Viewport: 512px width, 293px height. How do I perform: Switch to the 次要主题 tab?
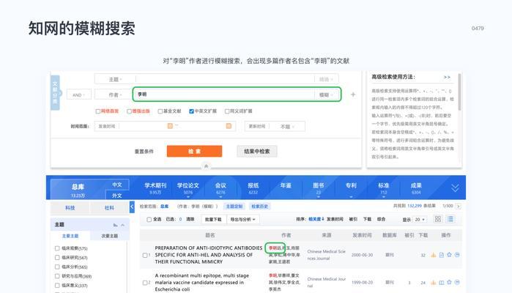click(x=109, y=236)
